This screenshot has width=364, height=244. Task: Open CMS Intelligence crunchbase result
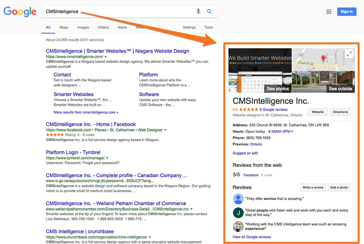[x=80, y=232]
